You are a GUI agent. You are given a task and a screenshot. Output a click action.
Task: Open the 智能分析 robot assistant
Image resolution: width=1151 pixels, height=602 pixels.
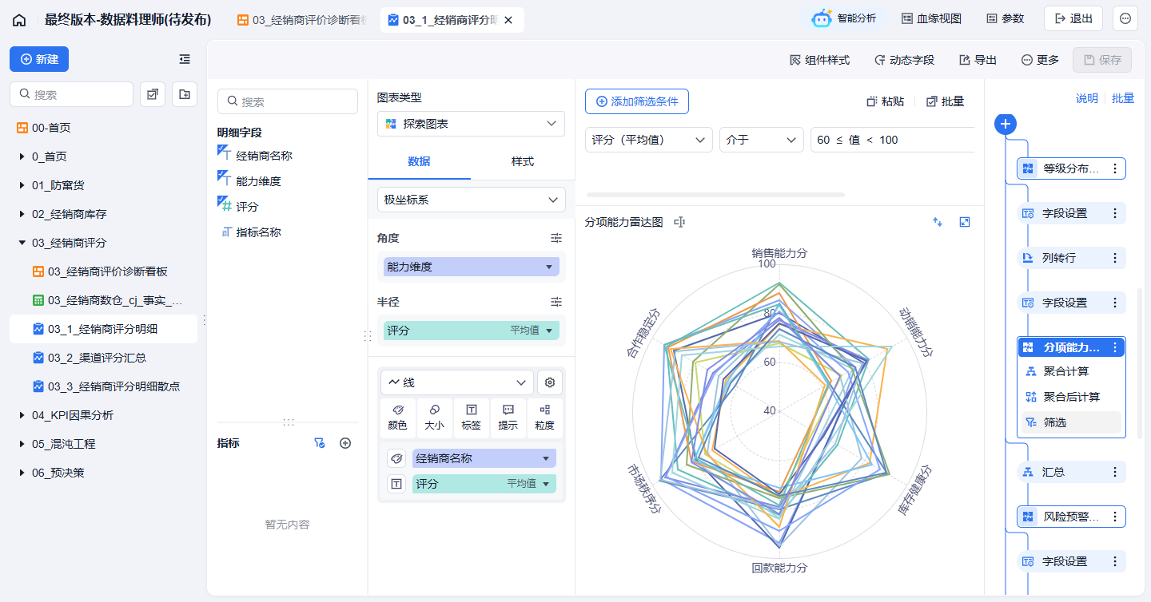coord(843,18)
